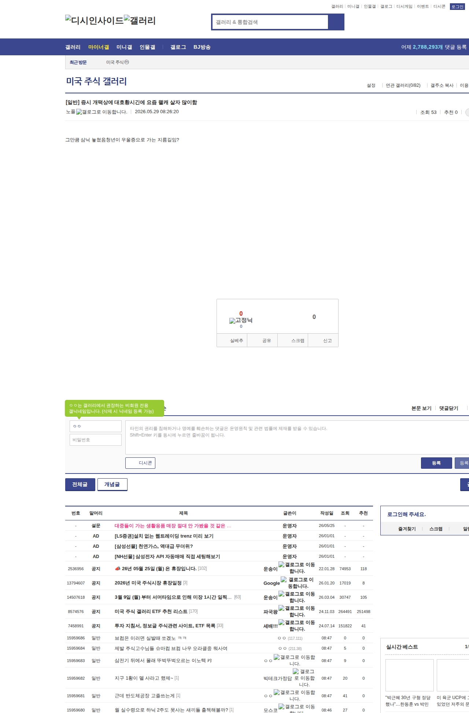The image size is (469, 713).
Task: Click the 댓글닫기 link
Action: pos(449,408)
